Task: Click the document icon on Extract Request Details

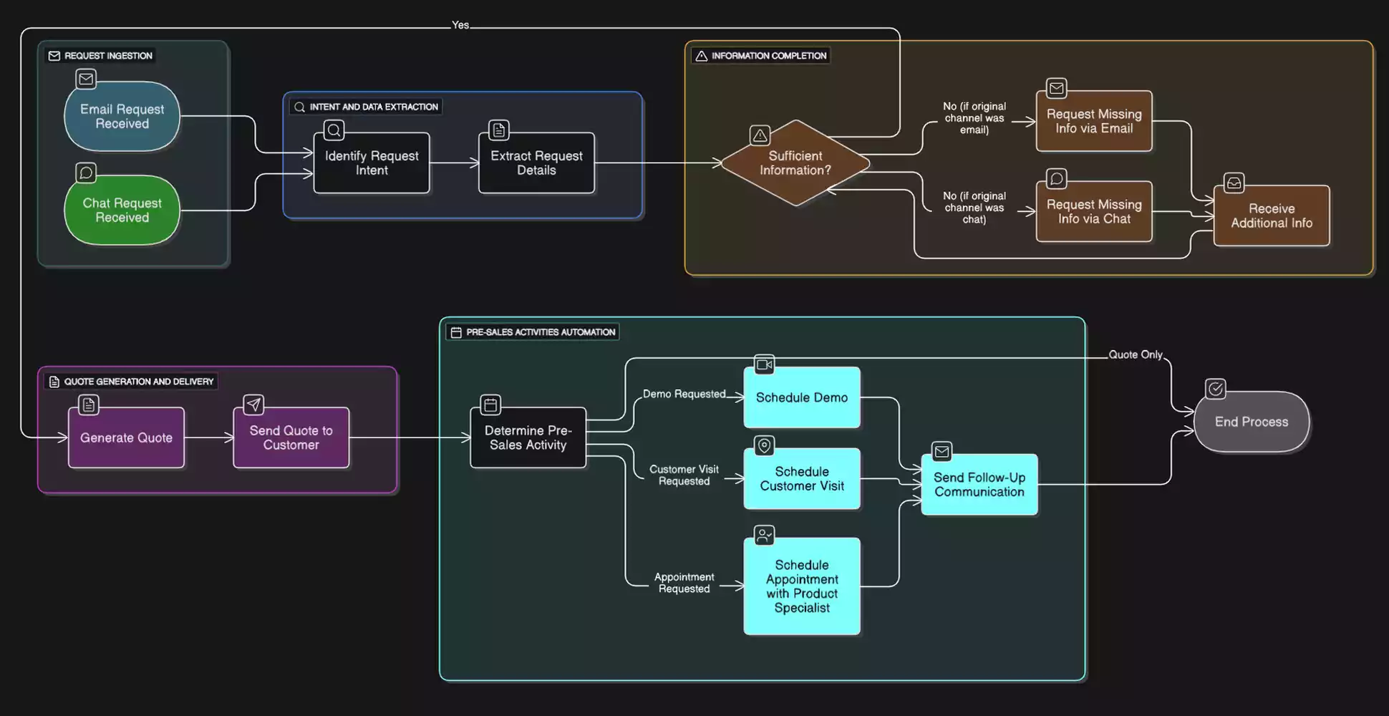Action: pos(499,130)
